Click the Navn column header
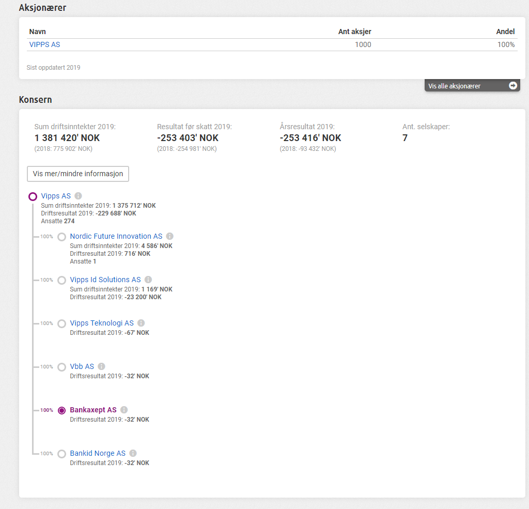Viewport: 529px width, 509px height. point(37,32)
